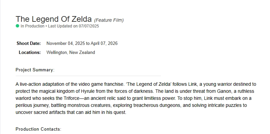
Task: Click the start date "November 04, 2025"
Action: (x=65, y=44)
